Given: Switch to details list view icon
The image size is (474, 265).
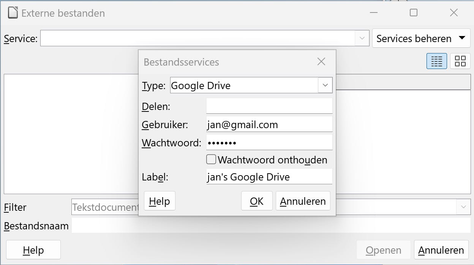Looking at the screenshot, I should tap(436, 61).
